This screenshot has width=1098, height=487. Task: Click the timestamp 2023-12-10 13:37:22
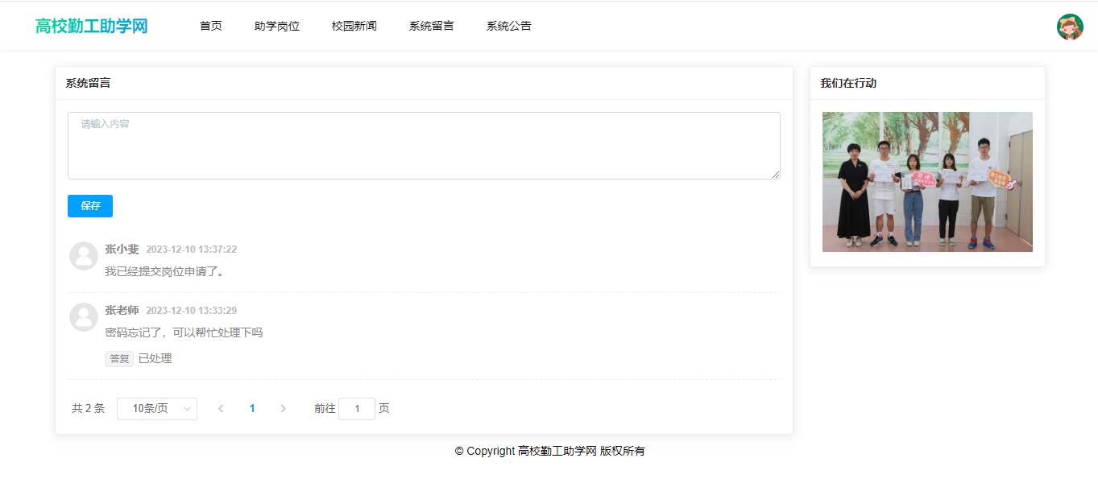click(x=192, y=250)
